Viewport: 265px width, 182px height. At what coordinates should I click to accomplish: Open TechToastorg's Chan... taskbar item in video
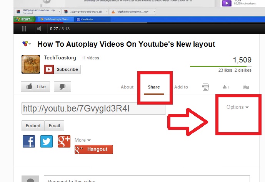pyautogui.click(x=55, y=19)
